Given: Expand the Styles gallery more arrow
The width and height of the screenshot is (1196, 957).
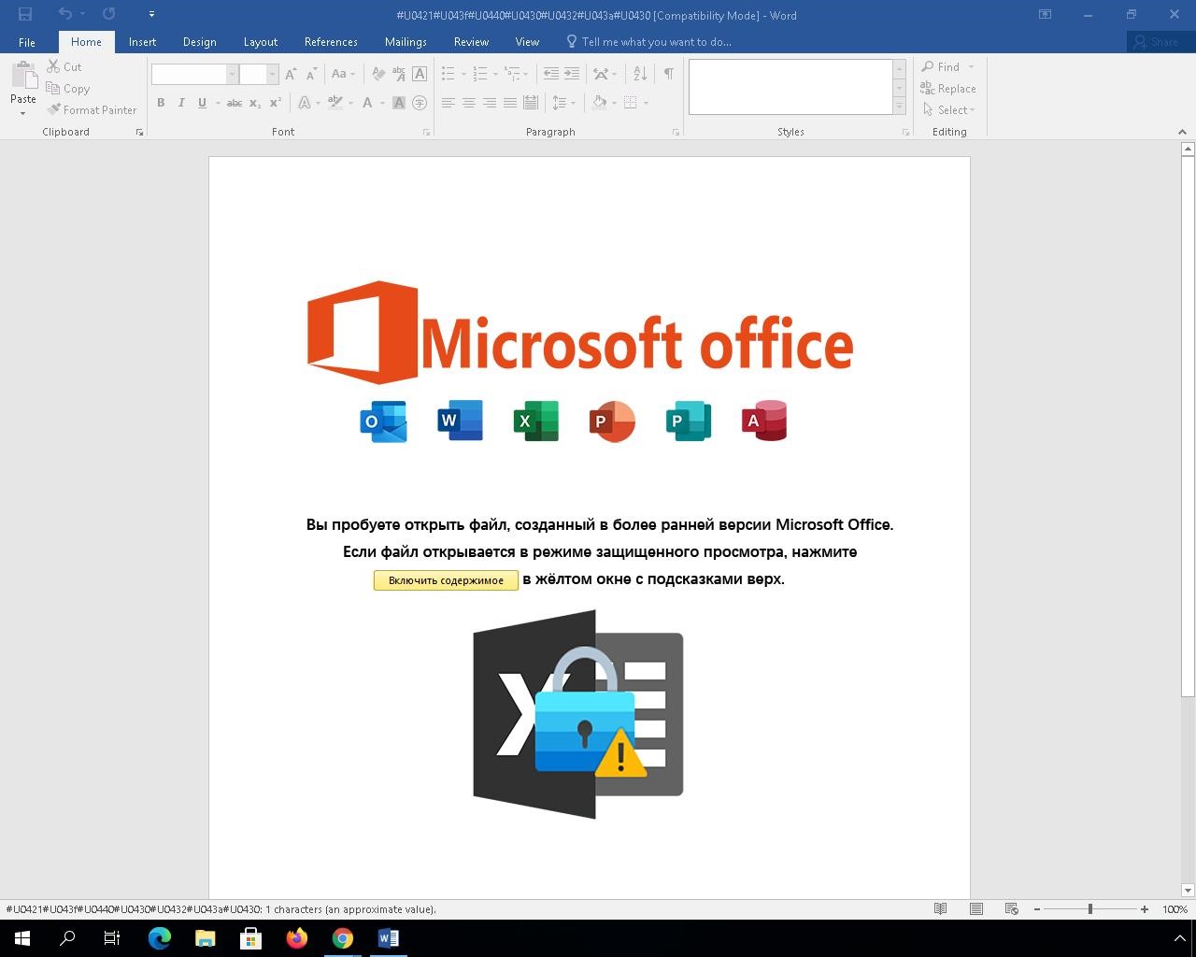Looking at the screenshot, I should pos(899,107).
